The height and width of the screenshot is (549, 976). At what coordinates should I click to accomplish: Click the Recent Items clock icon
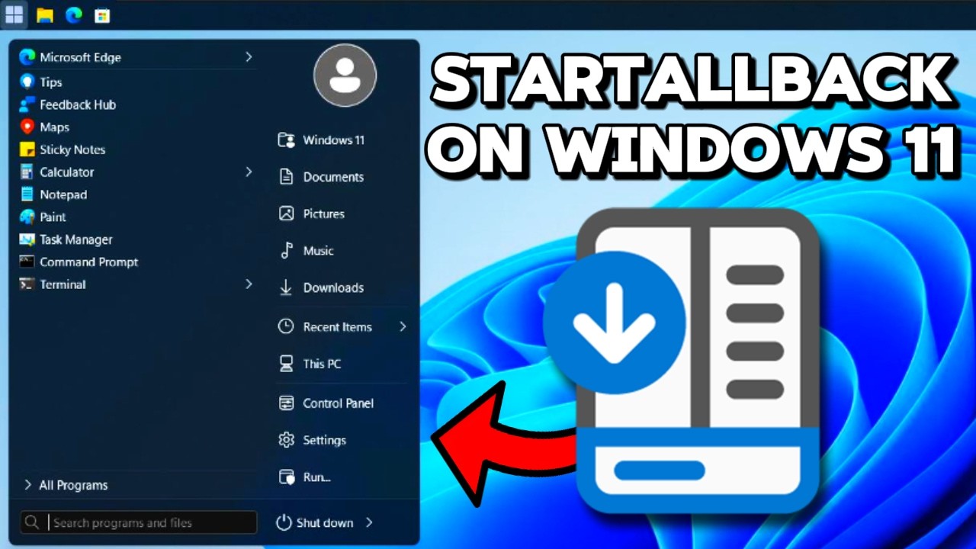click(286, 326)
